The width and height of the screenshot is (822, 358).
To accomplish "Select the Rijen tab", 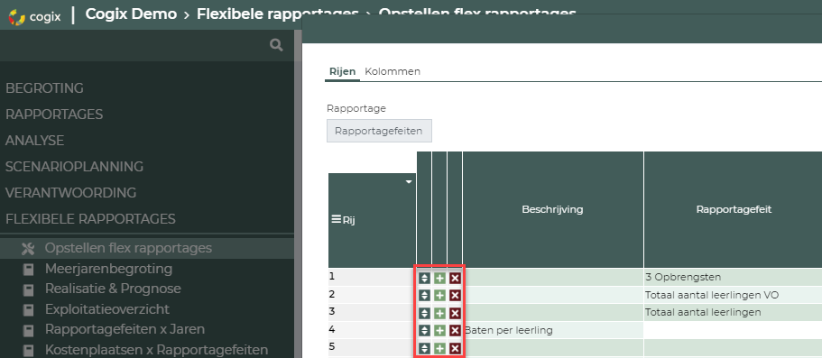I will point(342,72).
